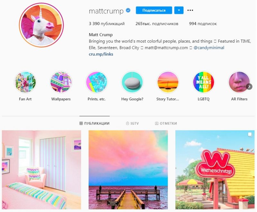Open the unicorn profile picture
The width and height of the screenshot is (257, 212).
click(x=41, y=25)
